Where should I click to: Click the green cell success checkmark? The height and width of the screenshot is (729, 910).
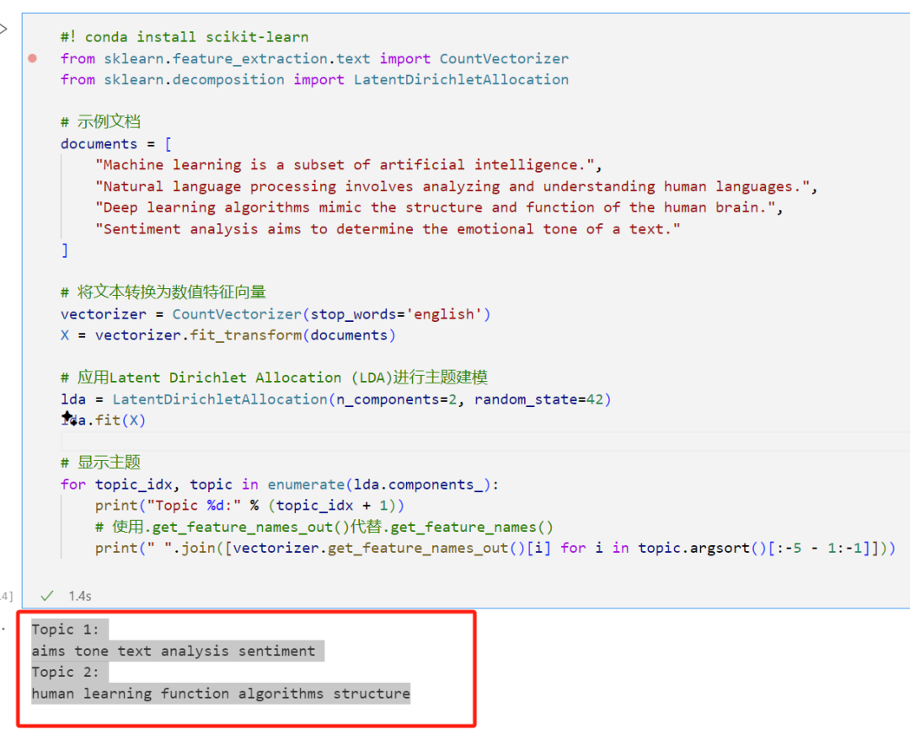(x=47, y=596)
